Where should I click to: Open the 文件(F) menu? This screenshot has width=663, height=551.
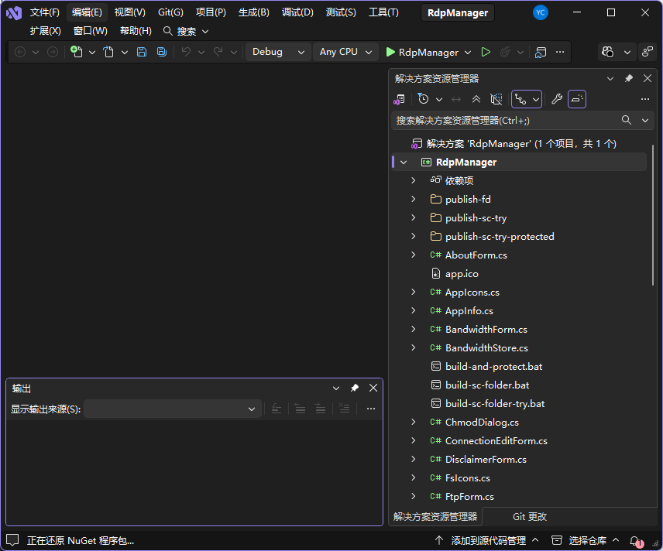tap(44, 12)
